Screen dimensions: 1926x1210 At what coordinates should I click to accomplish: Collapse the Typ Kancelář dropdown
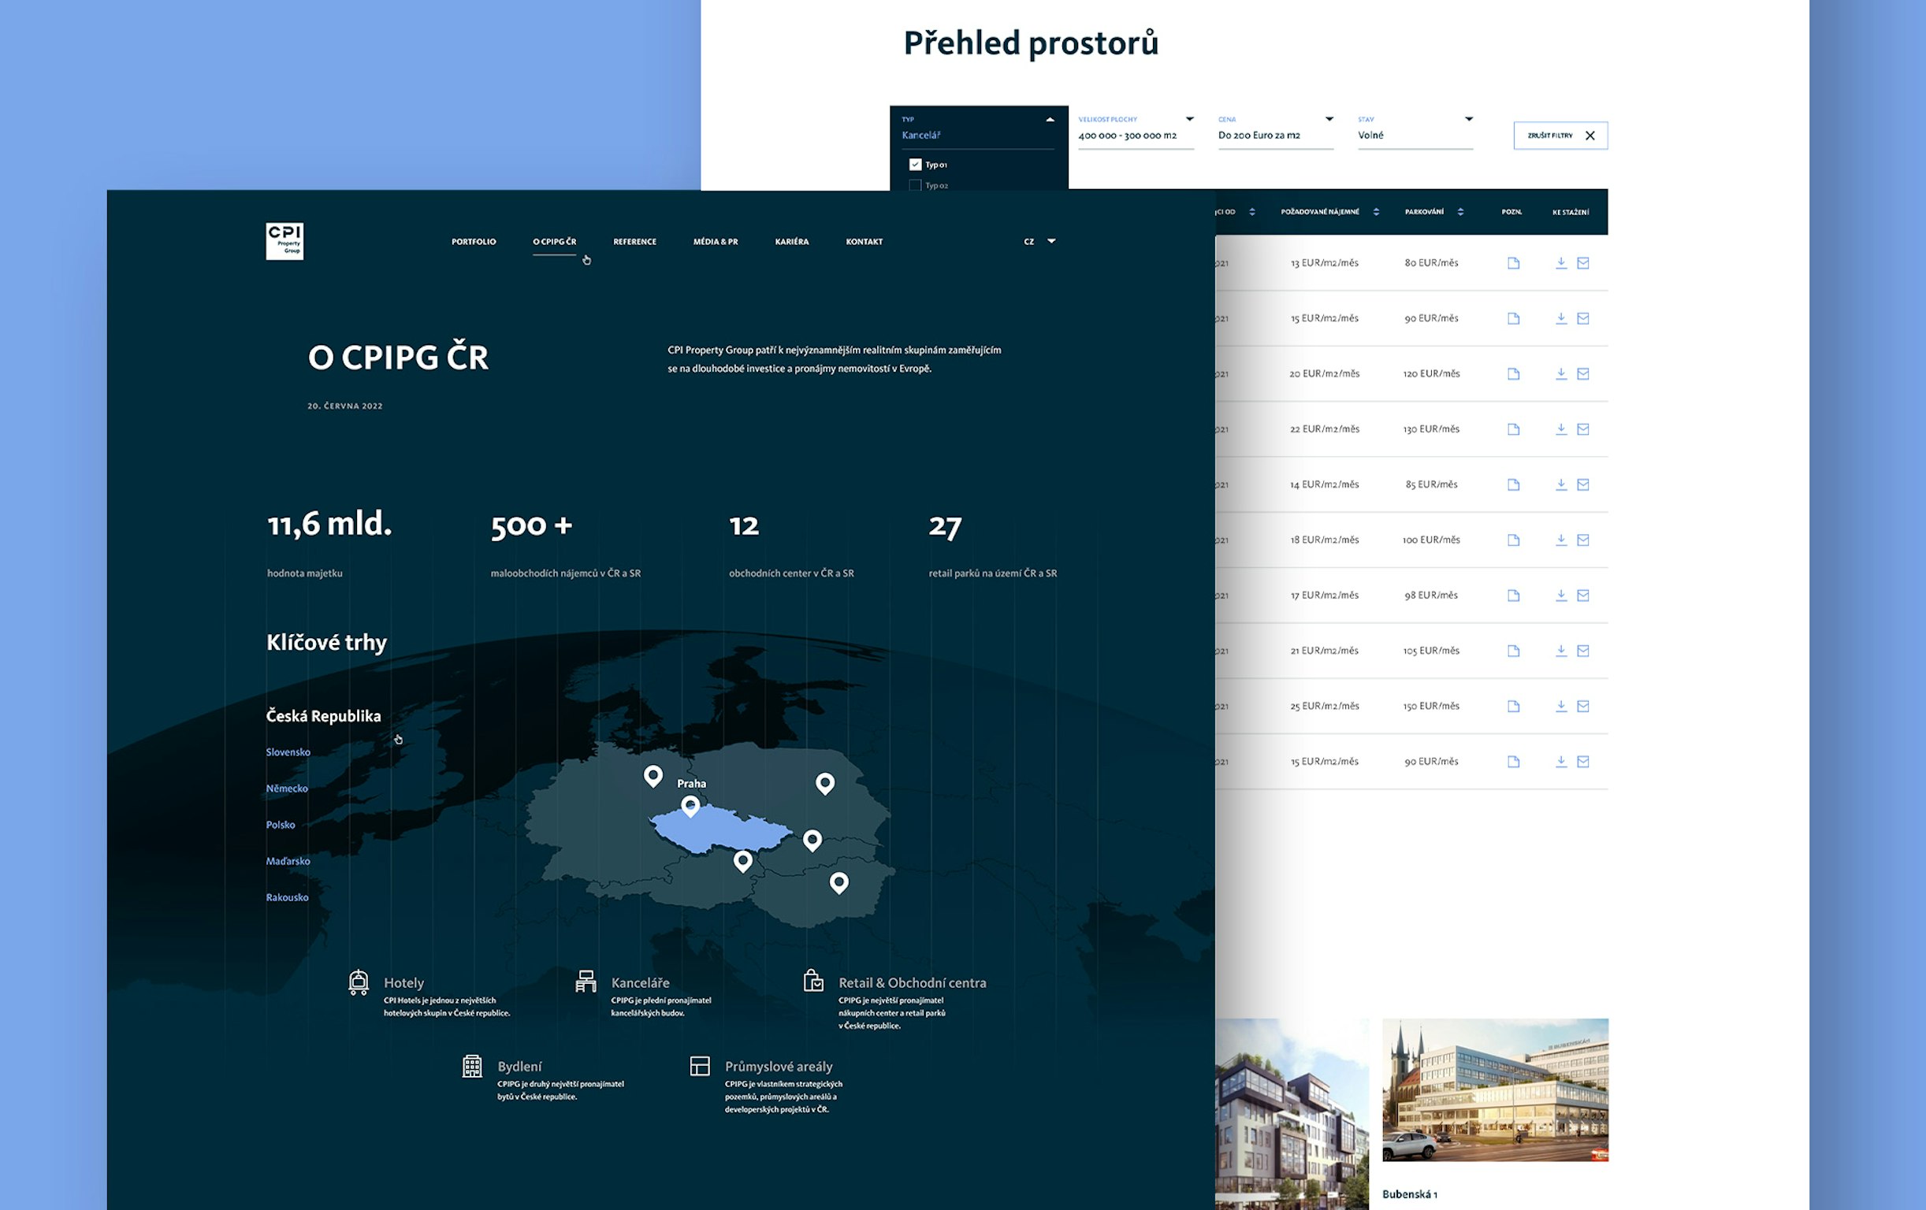click(x=1050, y=119)
